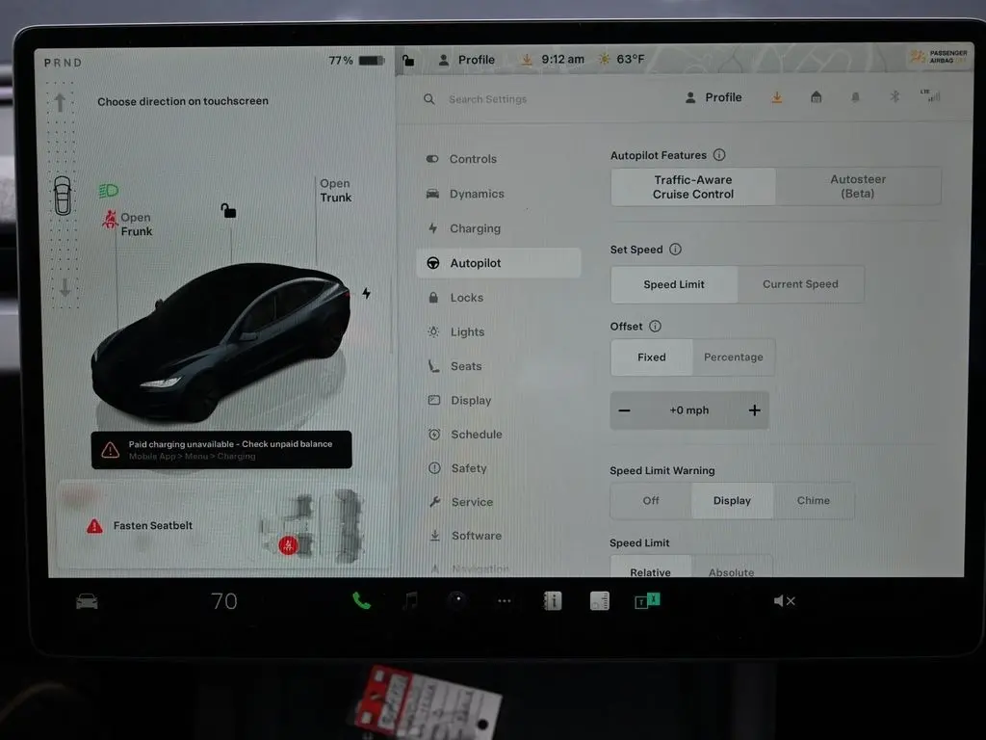Open the green phone icon
This screenshot has height=740, width=986.
[x=361, y=601]
